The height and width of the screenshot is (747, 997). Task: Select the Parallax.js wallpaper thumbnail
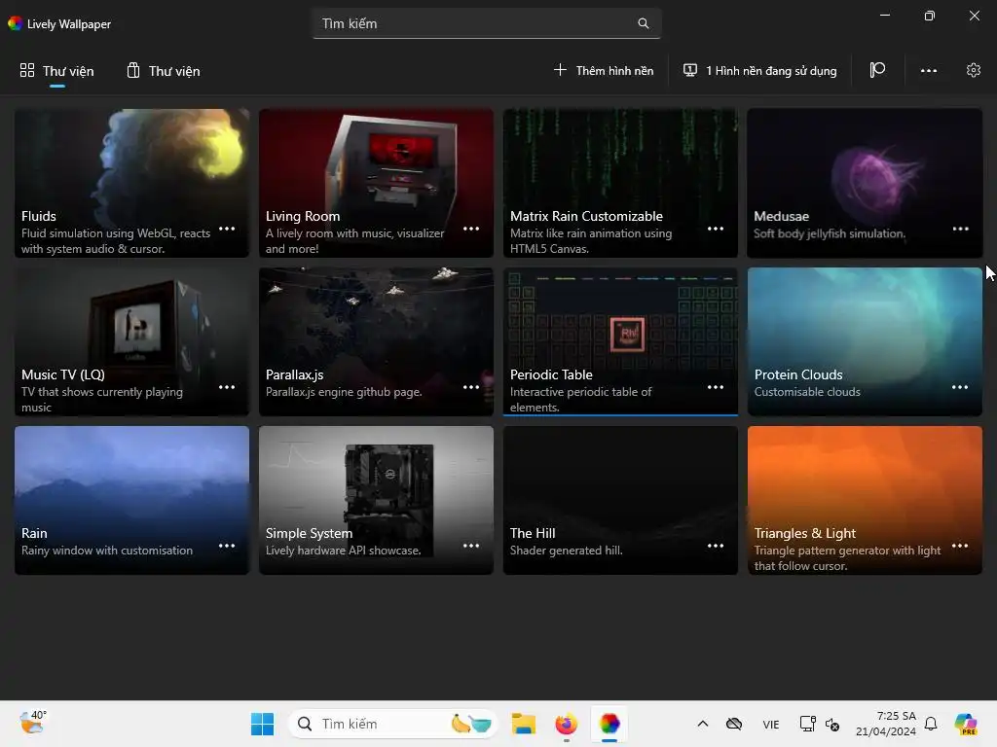[x=376, y=341]
